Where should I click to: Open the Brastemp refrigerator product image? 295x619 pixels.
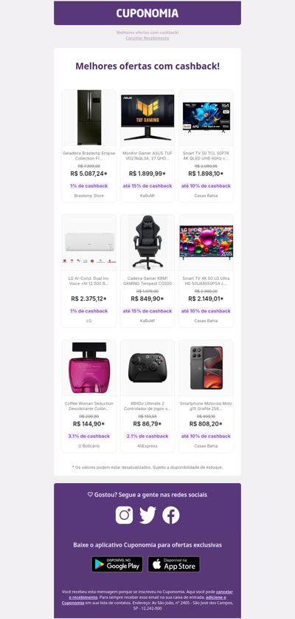[x=88, y=117]
